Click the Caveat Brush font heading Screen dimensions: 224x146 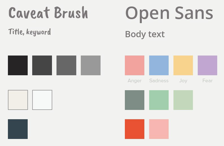tap(48, 13)
